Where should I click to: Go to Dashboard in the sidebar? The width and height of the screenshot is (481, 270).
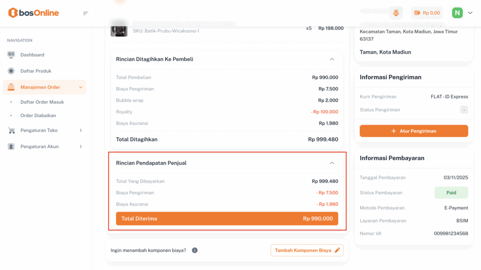(x=32, y=55)
